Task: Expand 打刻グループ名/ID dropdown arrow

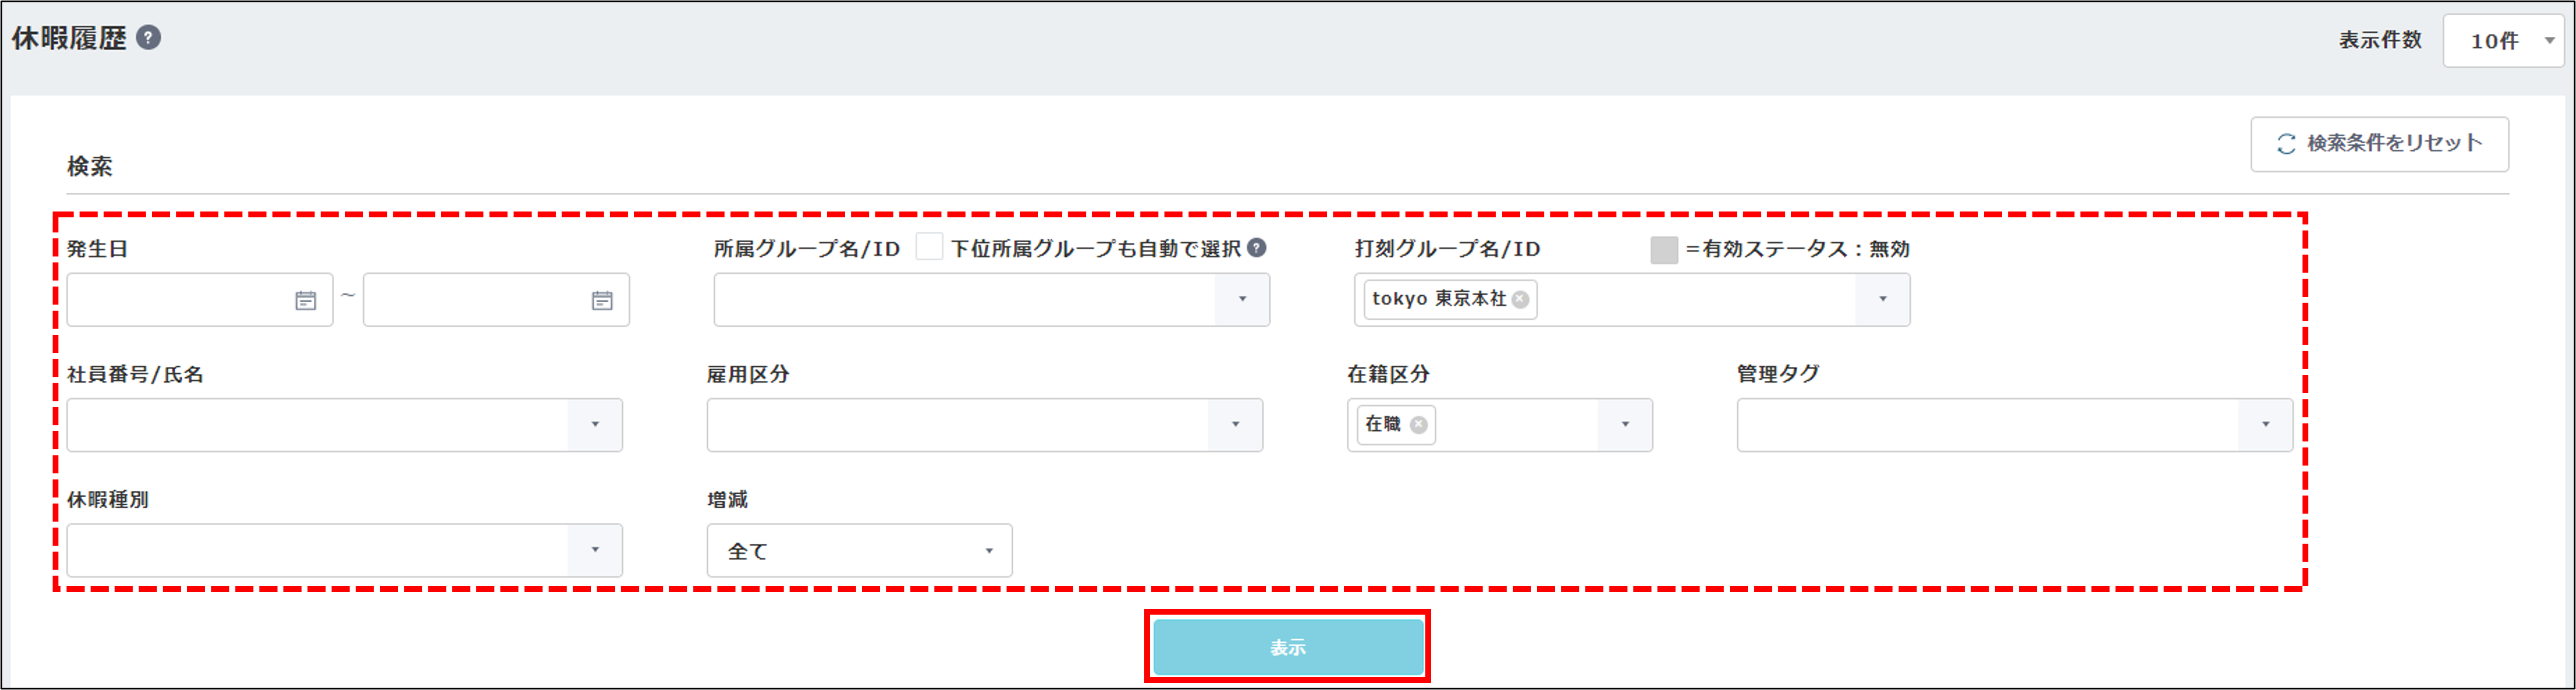Action: click(x=1882, y=299)
